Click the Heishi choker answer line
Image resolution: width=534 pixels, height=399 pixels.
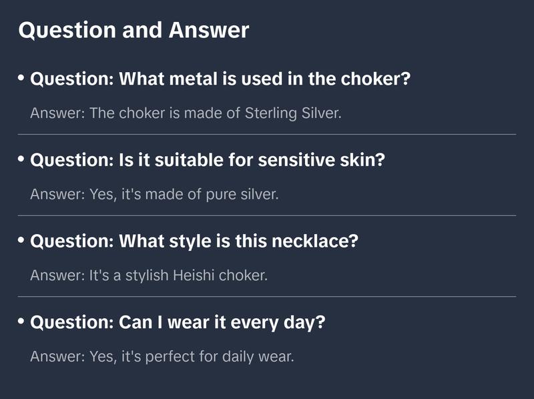coord(149,276)
